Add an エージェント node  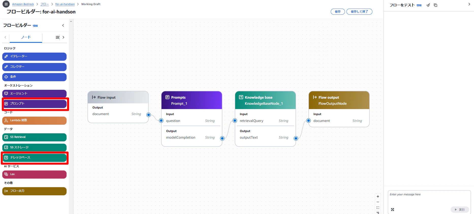[x=34, y=94]
